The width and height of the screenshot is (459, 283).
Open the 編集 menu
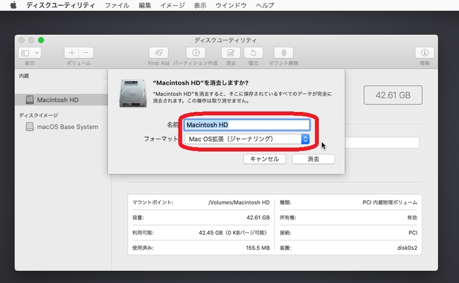pos(145,5)
